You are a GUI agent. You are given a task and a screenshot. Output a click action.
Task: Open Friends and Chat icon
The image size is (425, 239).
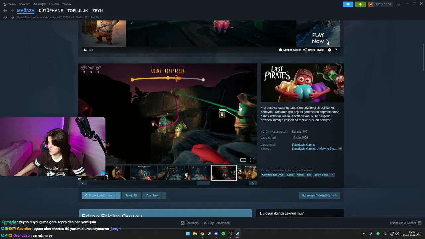[420, 223]
